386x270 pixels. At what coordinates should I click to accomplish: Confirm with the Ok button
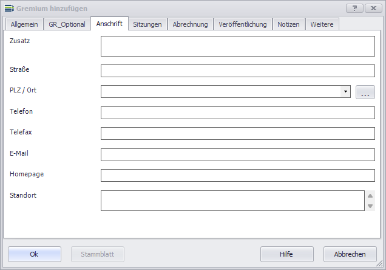[x=35, y=254]
